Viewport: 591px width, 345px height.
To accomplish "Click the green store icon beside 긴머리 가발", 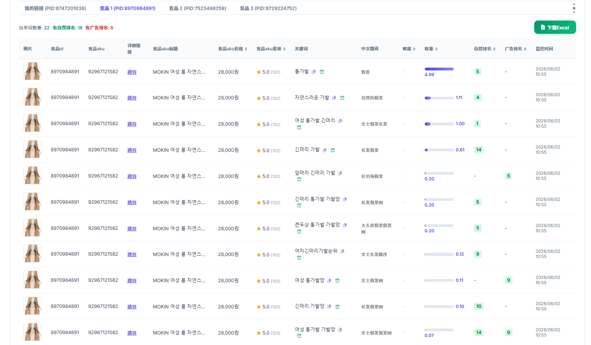I will [x=333, y=150].
